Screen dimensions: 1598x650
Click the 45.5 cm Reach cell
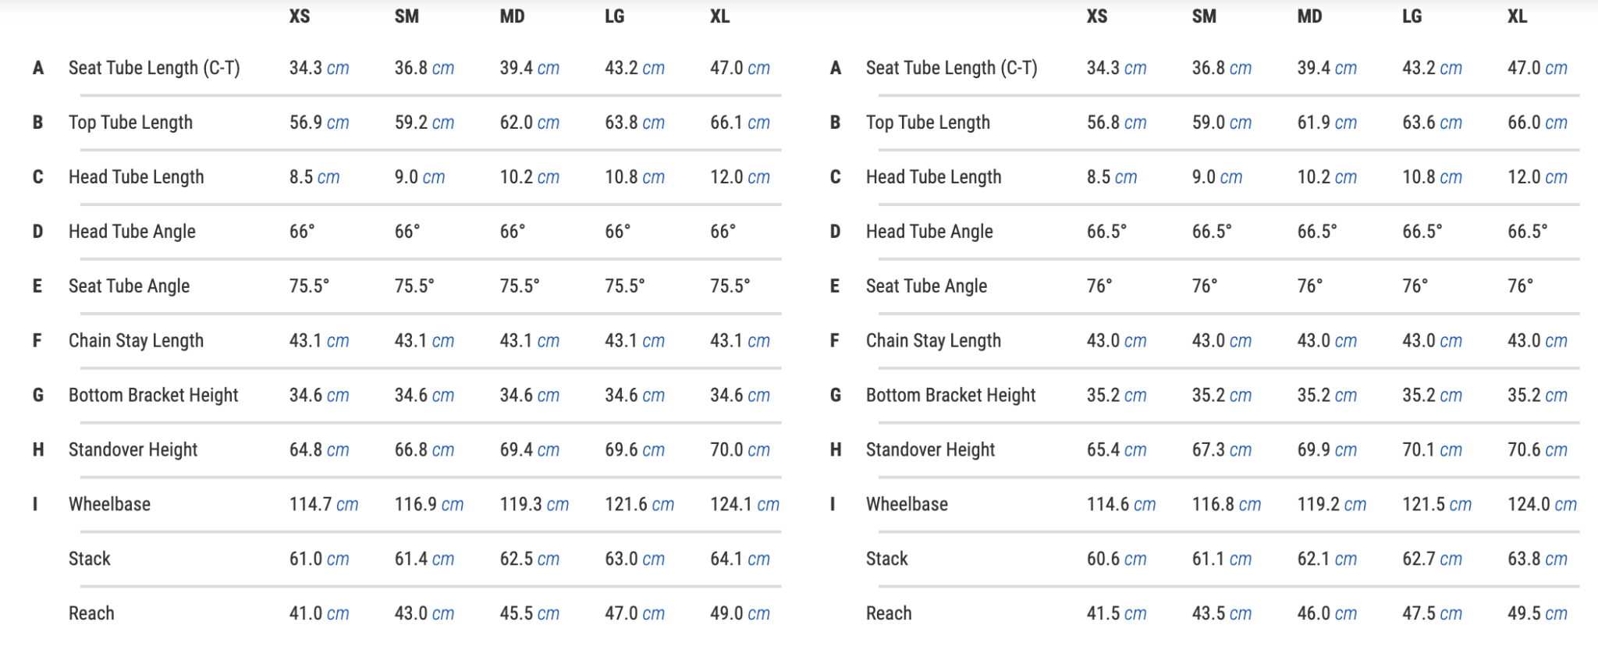click(x=529, y=614)
